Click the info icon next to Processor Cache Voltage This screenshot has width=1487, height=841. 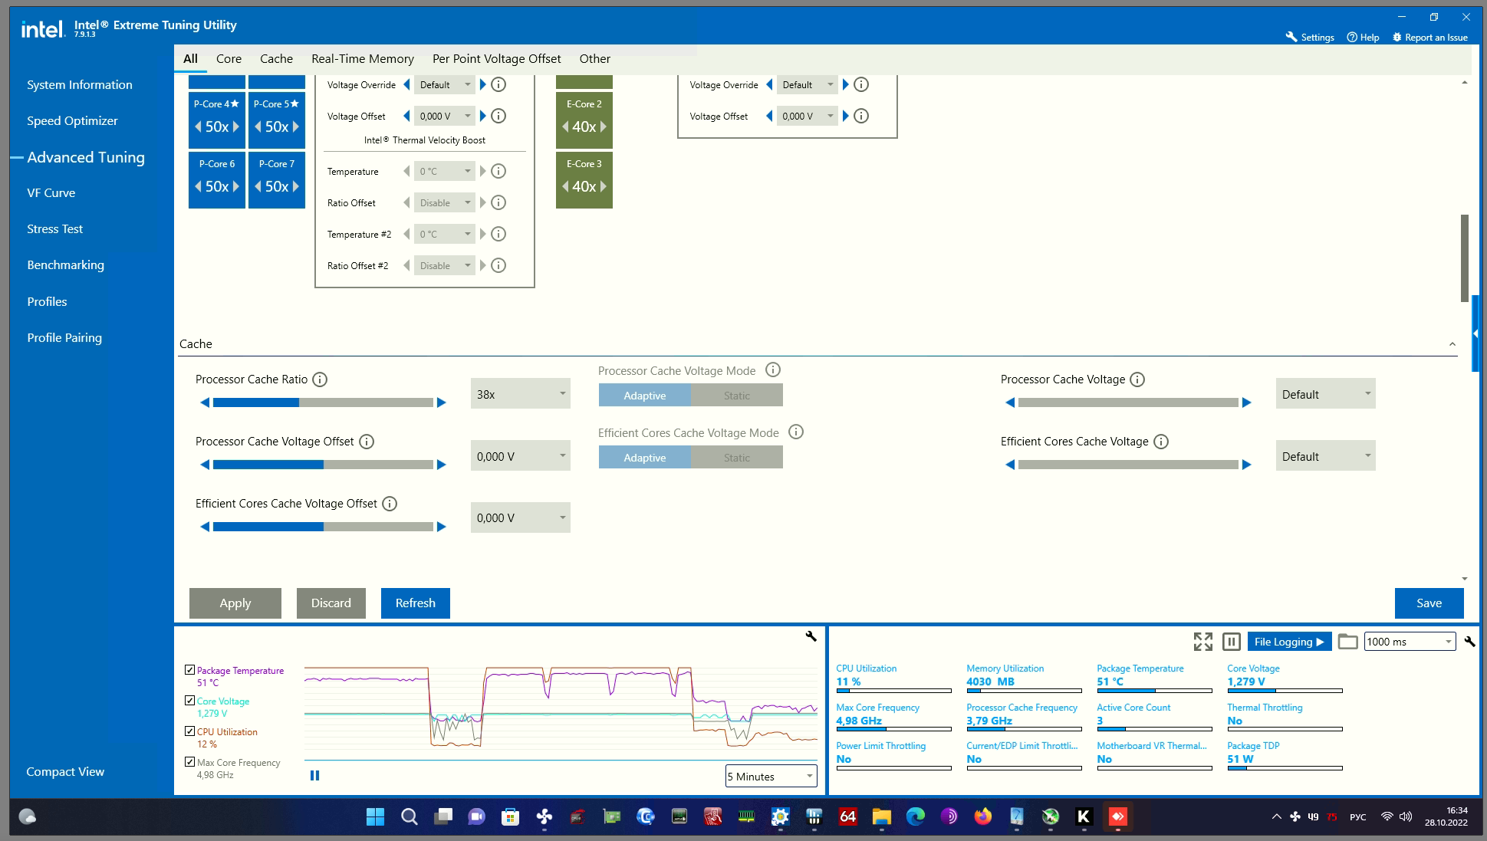1137,379
